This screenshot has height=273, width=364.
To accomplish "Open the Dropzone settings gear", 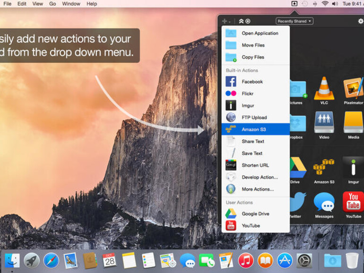I will point(361,21).
